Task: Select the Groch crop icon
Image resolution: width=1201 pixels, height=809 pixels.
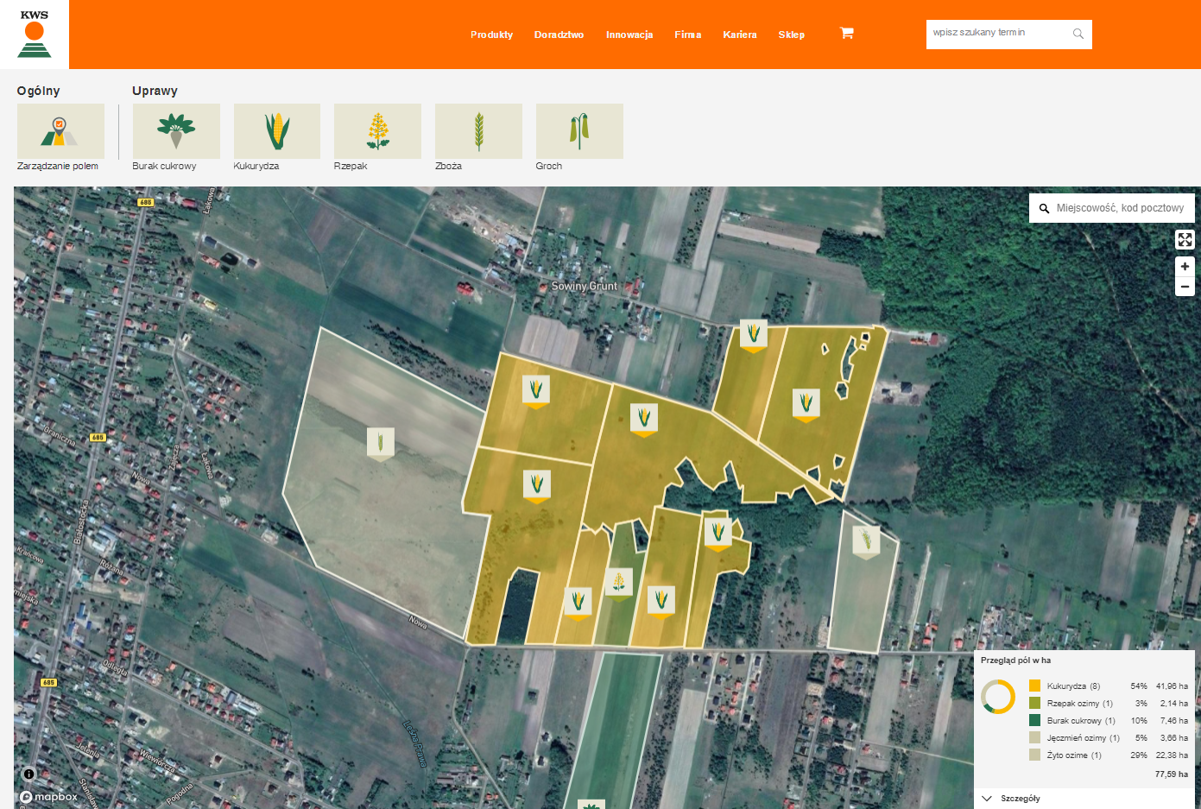Action: coord(579,131)
